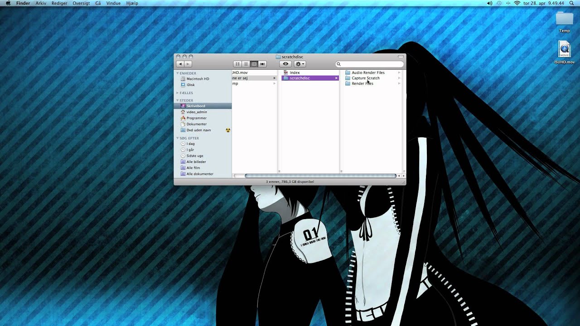The width and height of the screenshot is (580, 326).
Task: Select the Temp folder on desktop
Action: 565,22
